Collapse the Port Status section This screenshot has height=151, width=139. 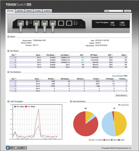(8, 51)
